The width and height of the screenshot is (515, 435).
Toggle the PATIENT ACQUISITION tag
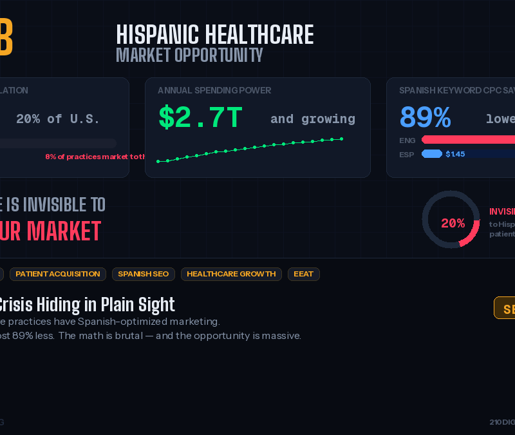(57, 274)
